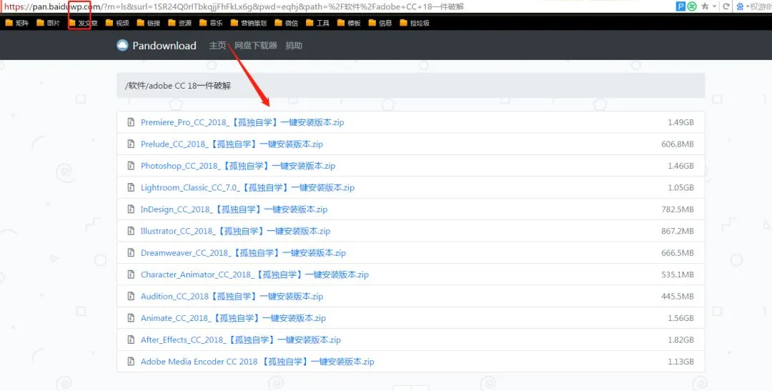Click the Baidu paw search engine icon
Screen dimensions: 772x391
coord(740,6)
